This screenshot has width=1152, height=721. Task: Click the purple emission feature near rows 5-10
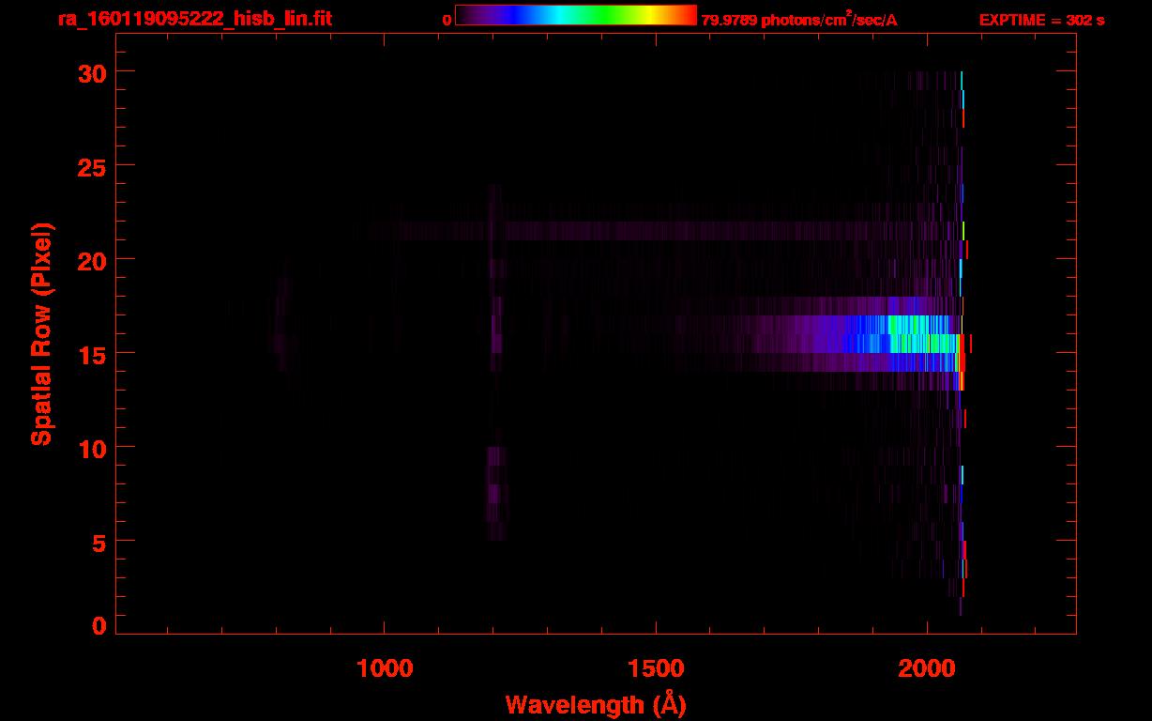pyautogui.click(x=496, y=493)
